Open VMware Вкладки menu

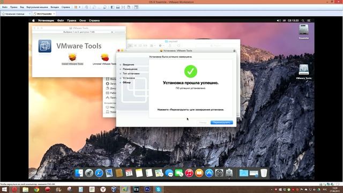click(x=55, y=7)
